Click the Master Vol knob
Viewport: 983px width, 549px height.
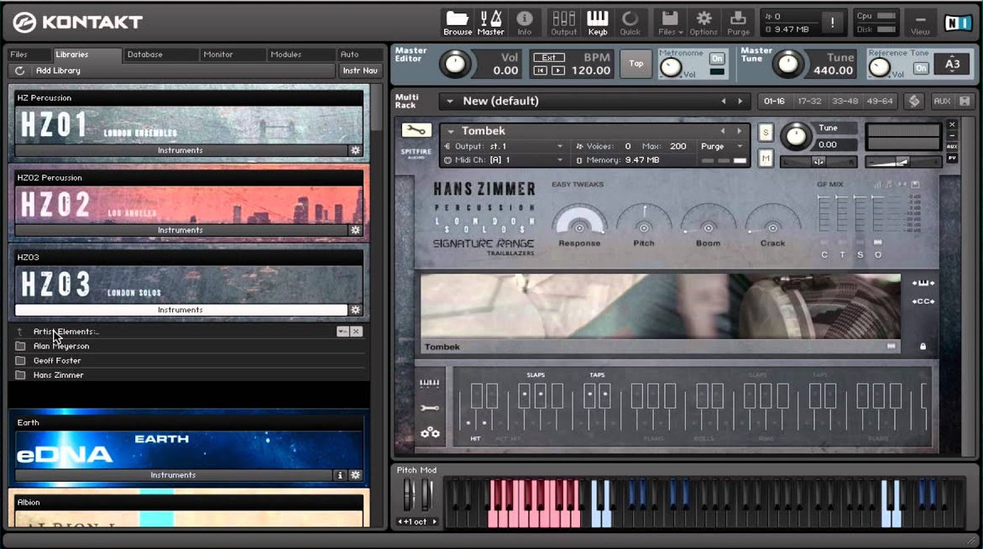click(x=454, y=64)
